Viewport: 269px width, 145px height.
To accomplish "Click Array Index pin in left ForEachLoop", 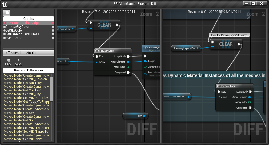I will coord(128,67).
